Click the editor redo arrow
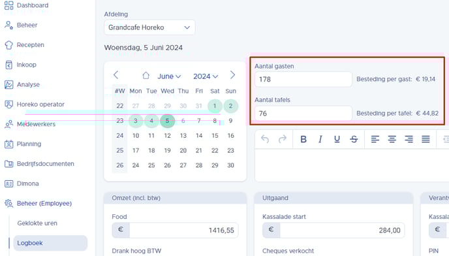Image resolution: width=449 pixels, height=256 pixels. (x=283, y=139)
